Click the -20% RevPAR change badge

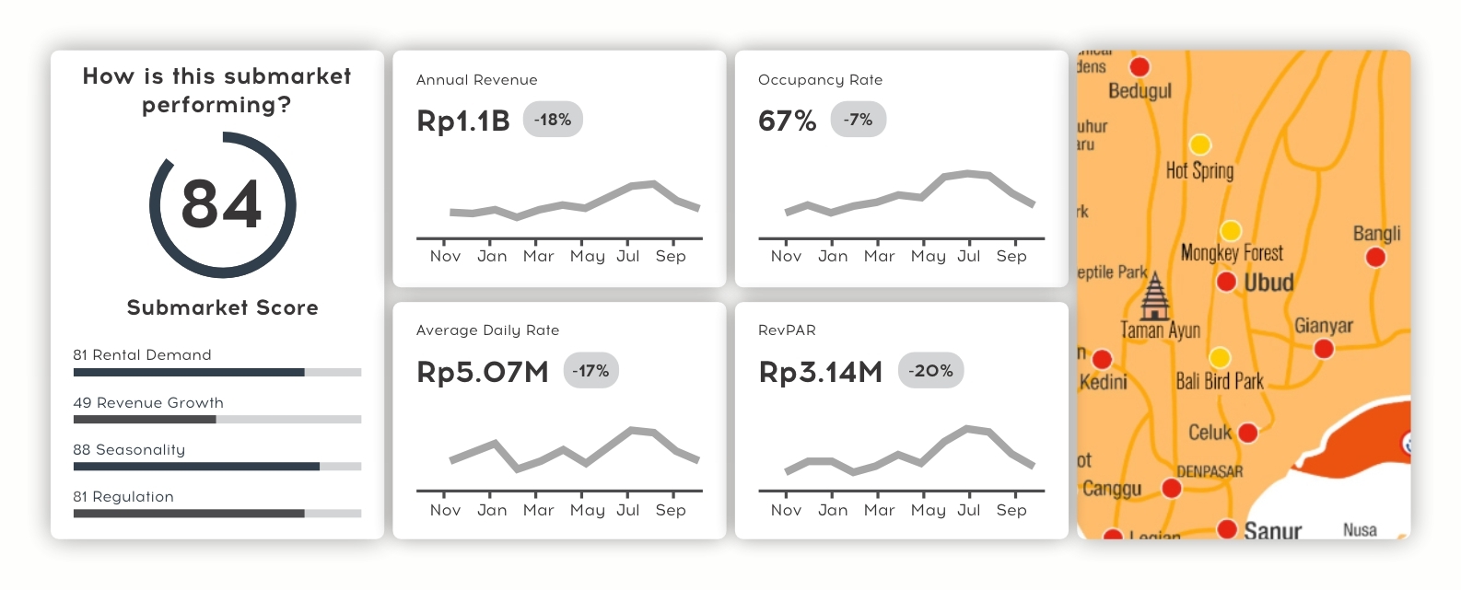pyautogui.click(x=930, y=370)
